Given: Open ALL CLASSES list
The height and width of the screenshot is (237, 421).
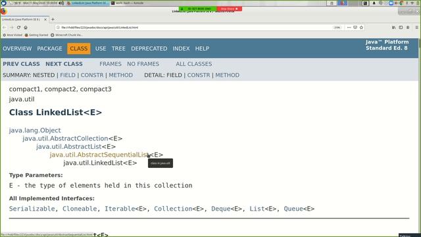Looking at the screenshot, I should pyautogui.click(x=194, y=64).
